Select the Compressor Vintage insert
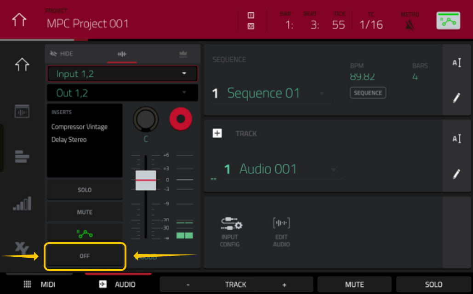 [x=80, y=127]
